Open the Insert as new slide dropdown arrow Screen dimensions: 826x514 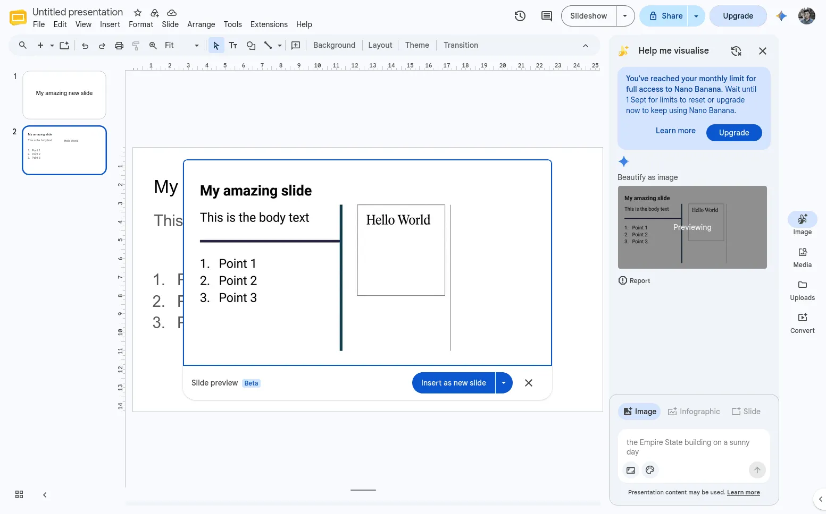click(x=504, y=383)
